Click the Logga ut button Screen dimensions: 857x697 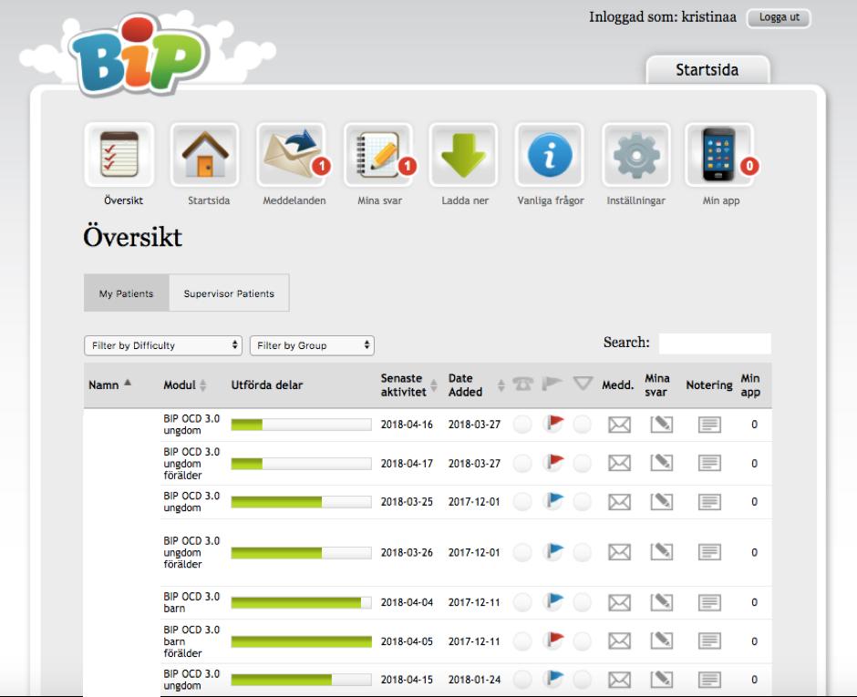coord(779,17)
